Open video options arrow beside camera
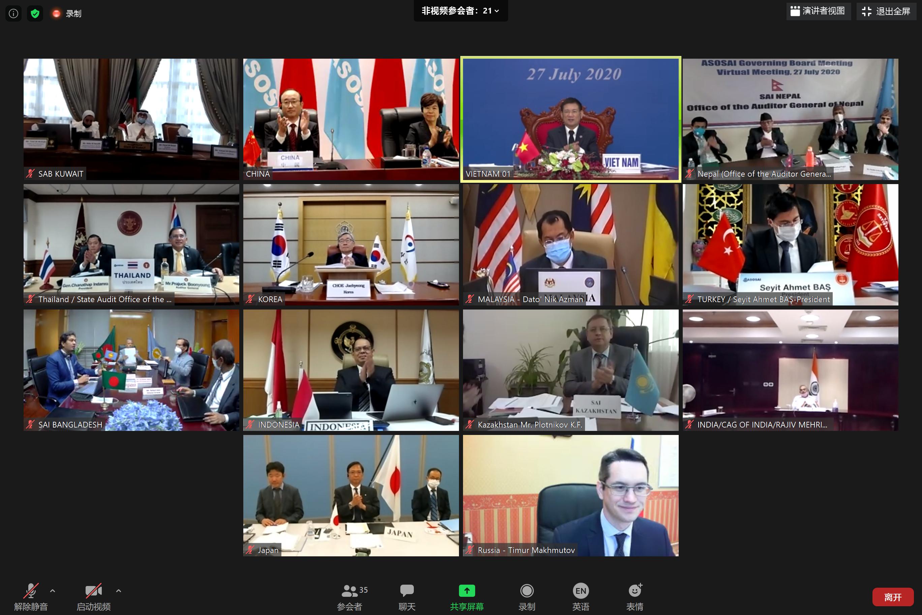922x615 pixels. pos(118,590)
